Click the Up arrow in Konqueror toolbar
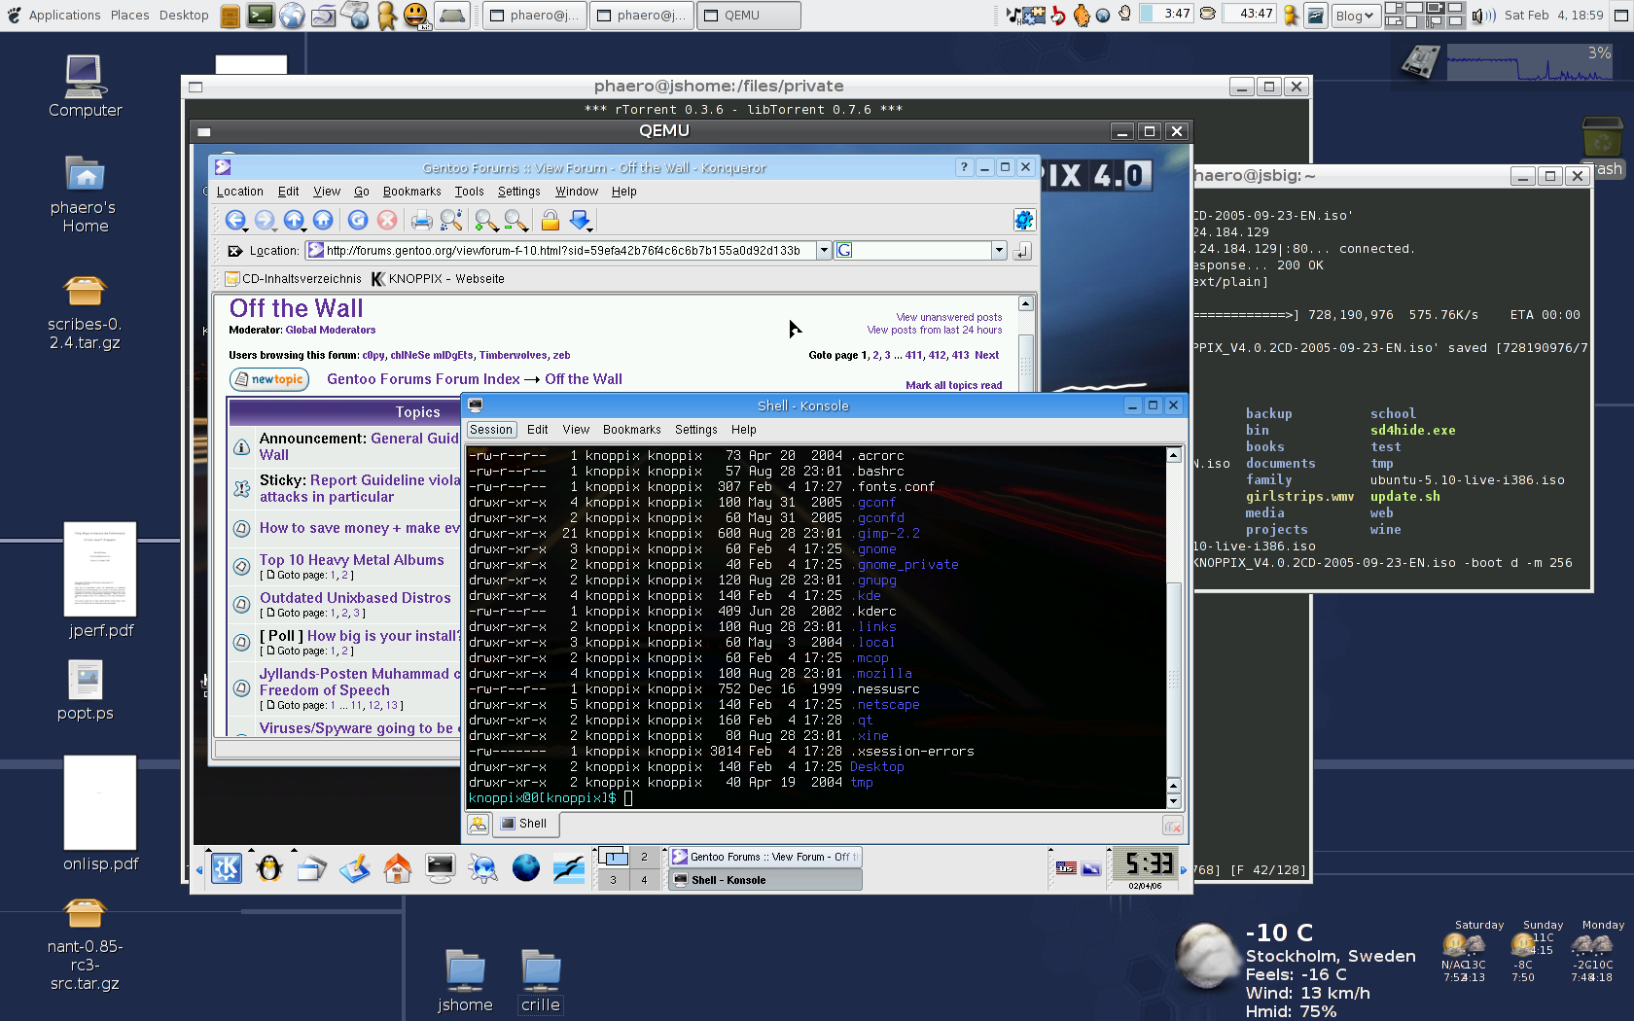 pyautogui.click(x=293, y=220)
